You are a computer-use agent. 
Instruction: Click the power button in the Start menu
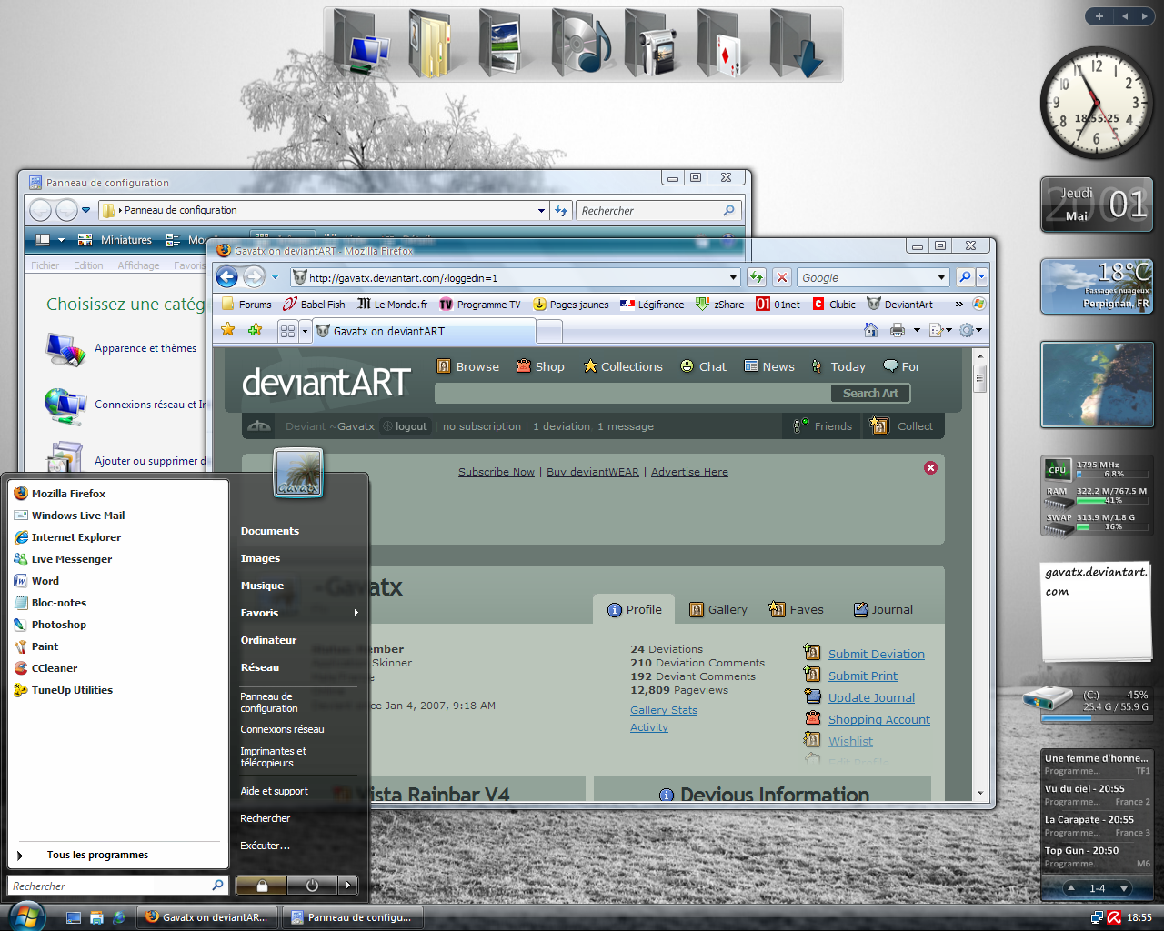point(312,885)
